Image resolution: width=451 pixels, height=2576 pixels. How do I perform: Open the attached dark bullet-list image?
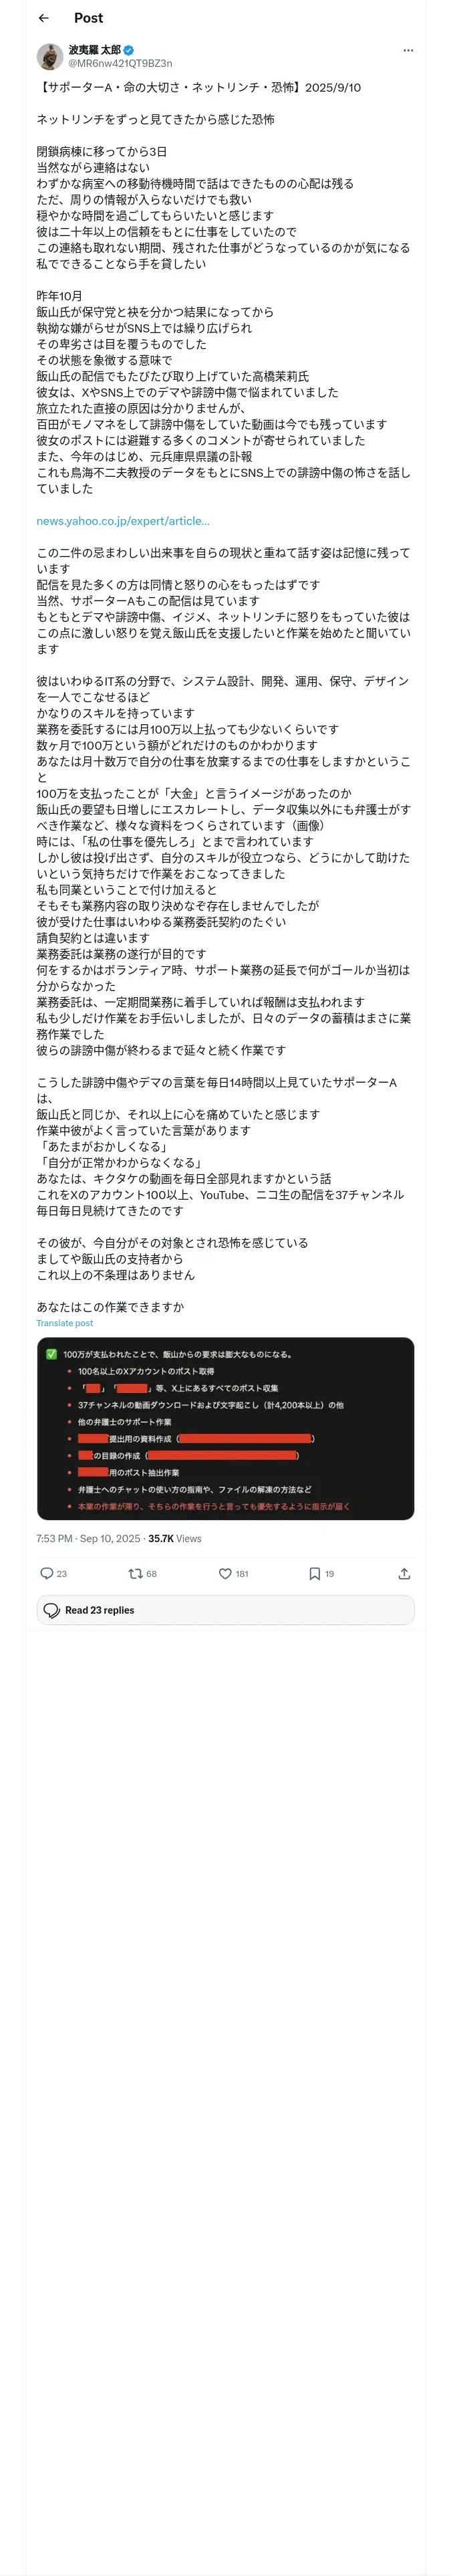tap(225, 1428)
